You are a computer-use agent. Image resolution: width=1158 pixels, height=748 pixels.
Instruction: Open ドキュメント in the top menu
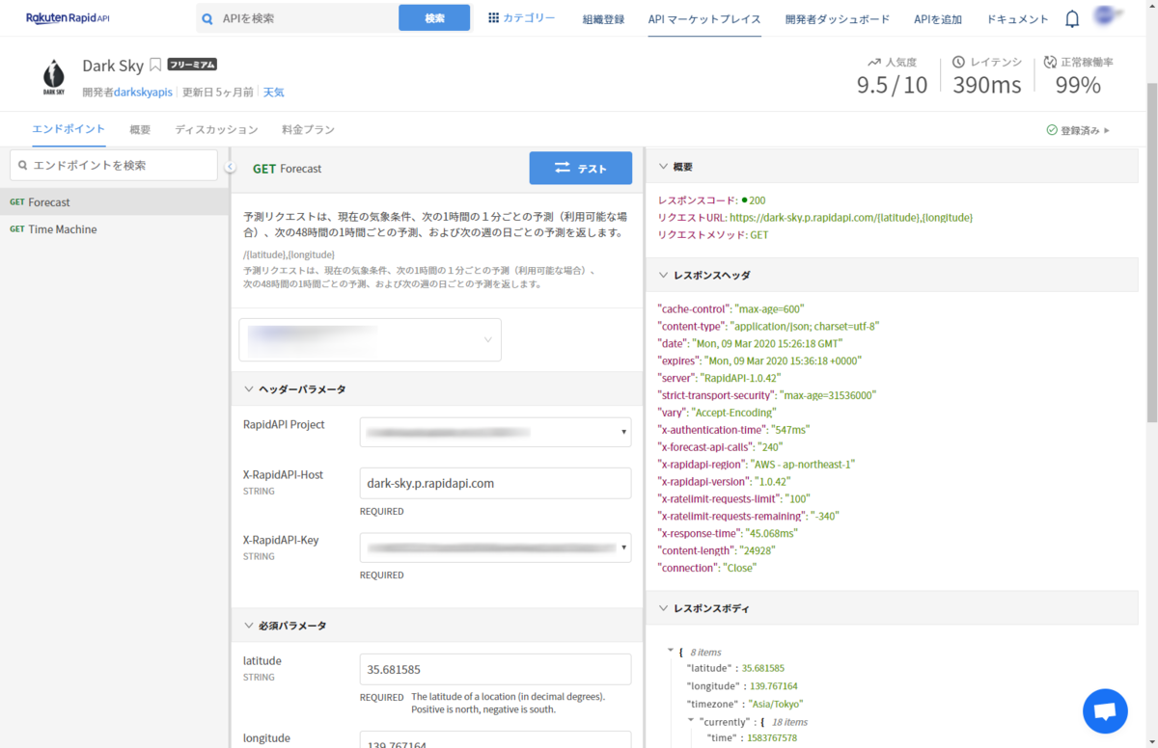pos(1017,19)
